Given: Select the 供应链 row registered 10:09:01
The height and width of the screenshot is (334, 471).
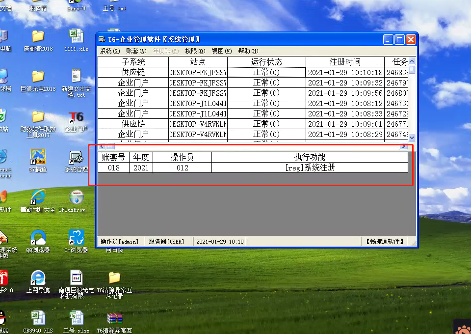Looking at the screenshot, I should tap(253, 124).
